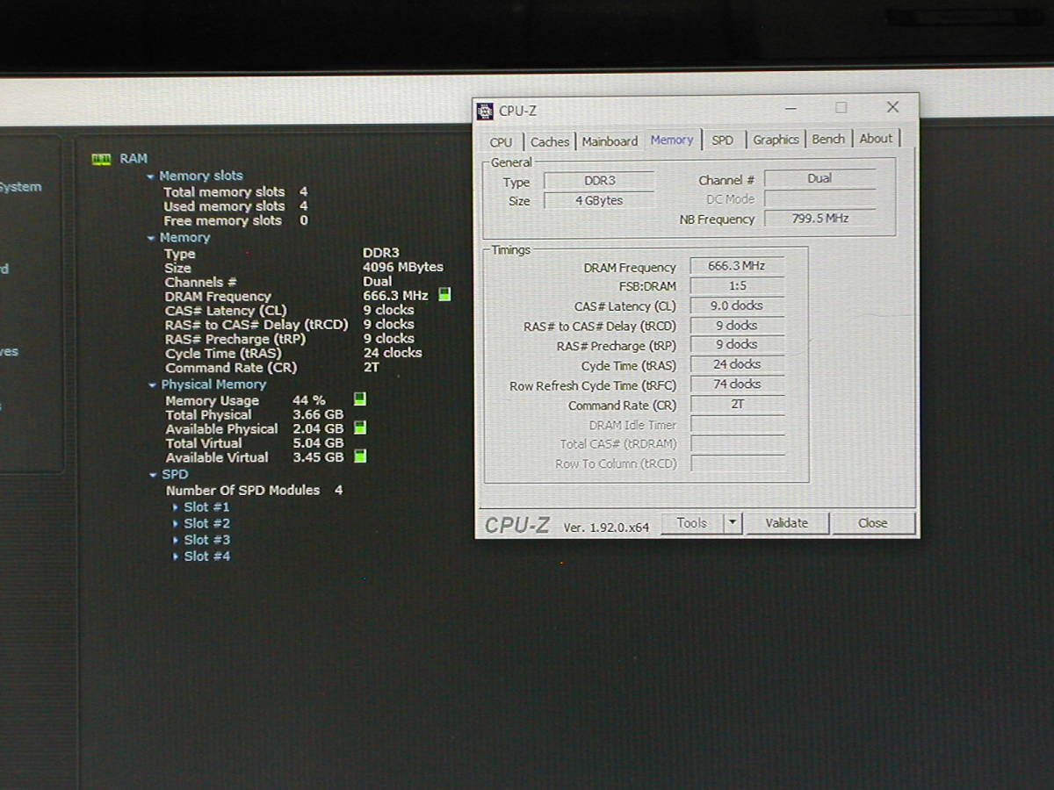
Task: Click the 'Total Virtual' row
Action: [x=255, y=443]
